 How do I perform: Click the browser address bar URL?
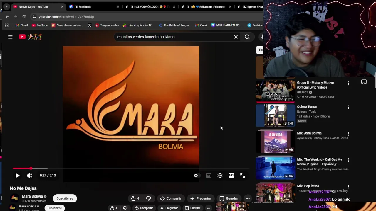click(x=66, y=17)
